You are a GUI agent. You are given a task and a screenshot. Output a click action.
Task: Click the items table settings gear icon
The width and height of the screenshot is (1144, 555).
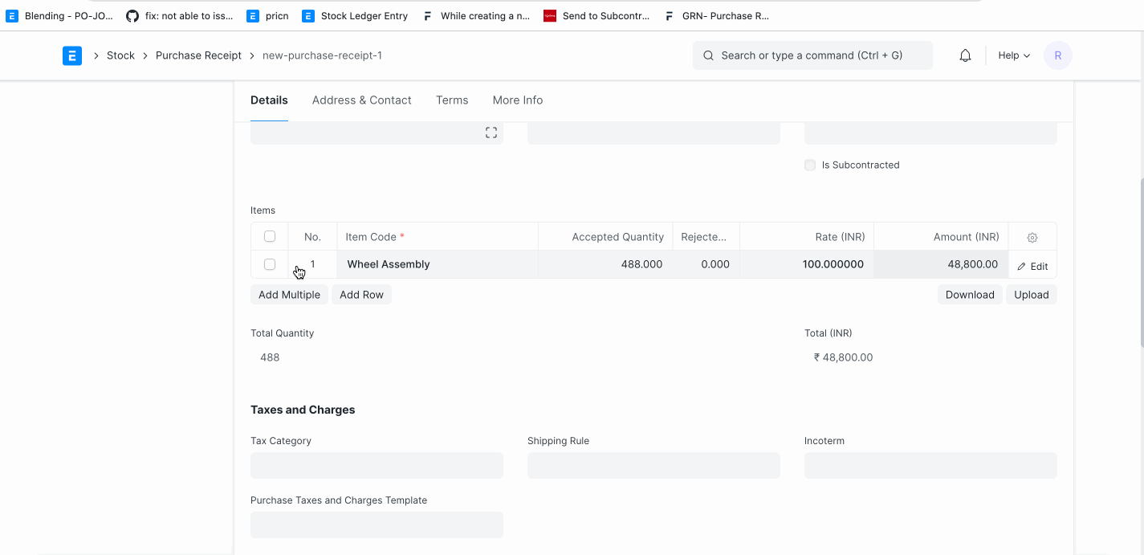(x=1032, y=238)
